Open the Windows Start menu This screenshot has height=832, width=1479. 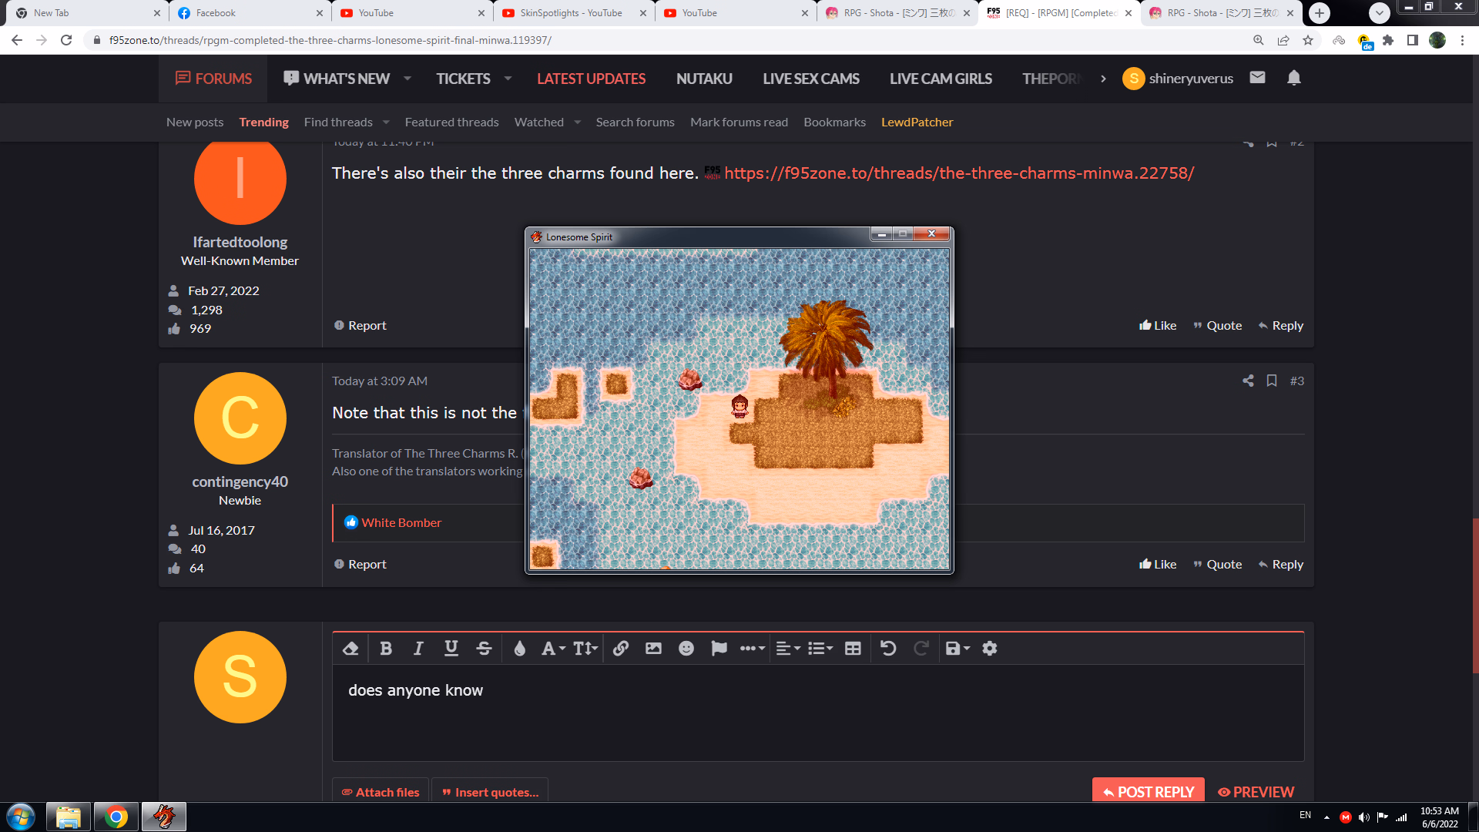pos(21,817)
